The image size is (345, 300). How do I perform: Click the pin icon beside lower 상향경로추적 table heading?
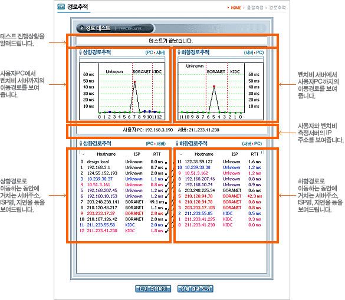click(x=81, y=143)
